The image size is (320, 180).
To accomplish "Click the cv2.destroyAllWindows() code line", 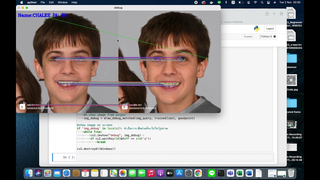I will point(96,149).
